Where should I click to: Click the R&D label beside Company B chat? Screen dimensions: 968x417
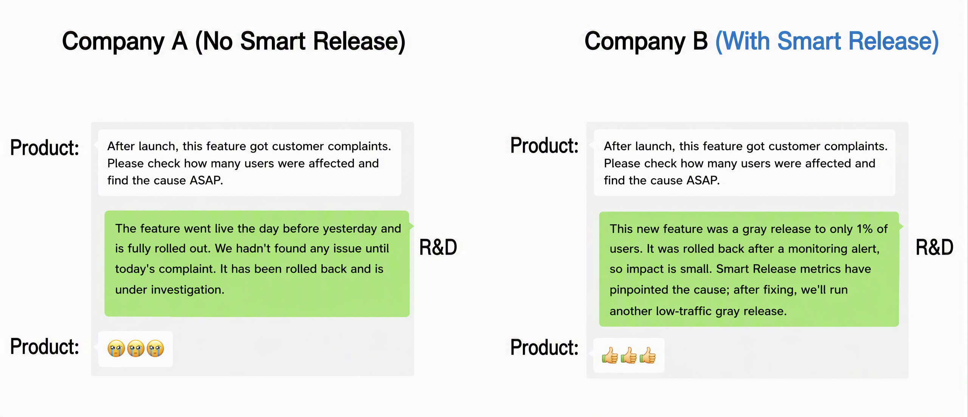coord(934,248)
